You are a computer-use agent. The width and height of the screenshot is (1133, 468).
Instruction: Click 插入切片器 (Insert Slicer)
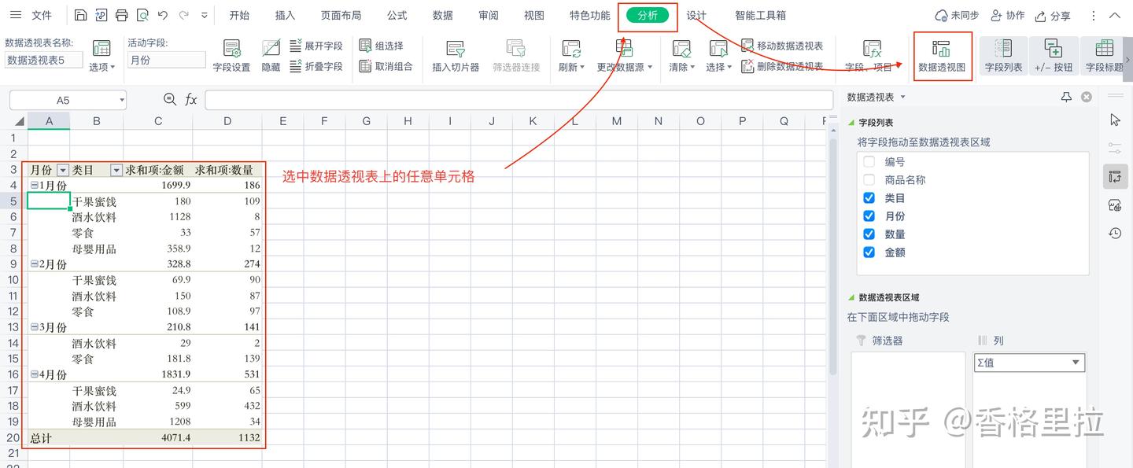click(x=456, y=57)
